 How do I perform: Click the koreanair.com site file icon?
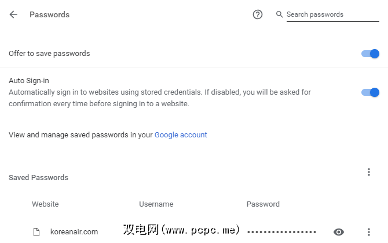pyautogui.click(x=36, y=232)
